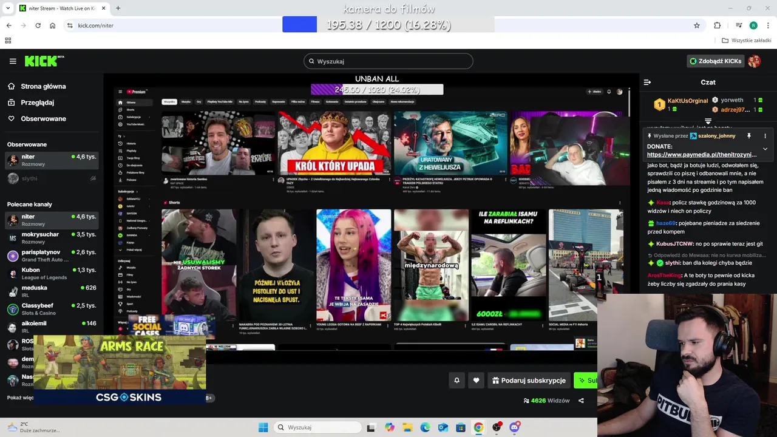Open meduska IRL channel
The width and height of the screenshot is (777, 437).
52,291
